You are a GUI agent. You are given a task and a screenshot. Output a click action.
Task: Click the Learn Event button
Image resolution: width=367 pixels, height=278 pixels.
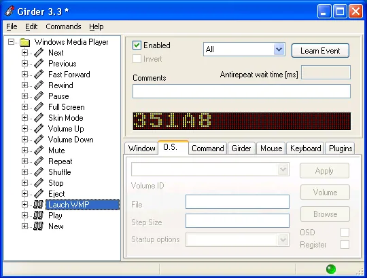pos(320,51)
